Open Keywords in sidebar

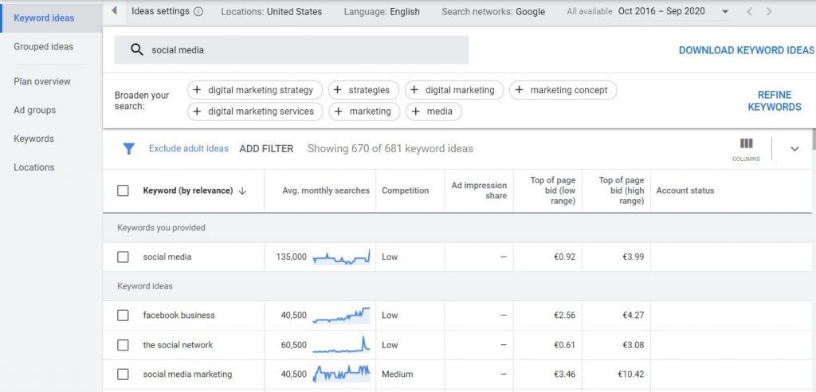click(33, 139)
